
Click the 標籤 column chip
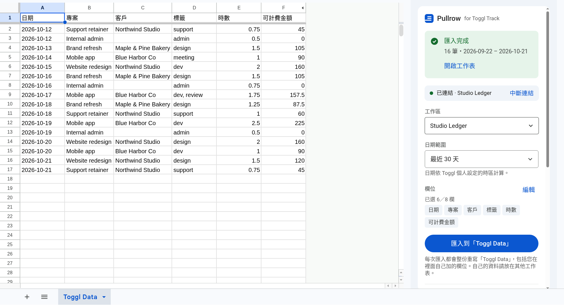(492, 210)
